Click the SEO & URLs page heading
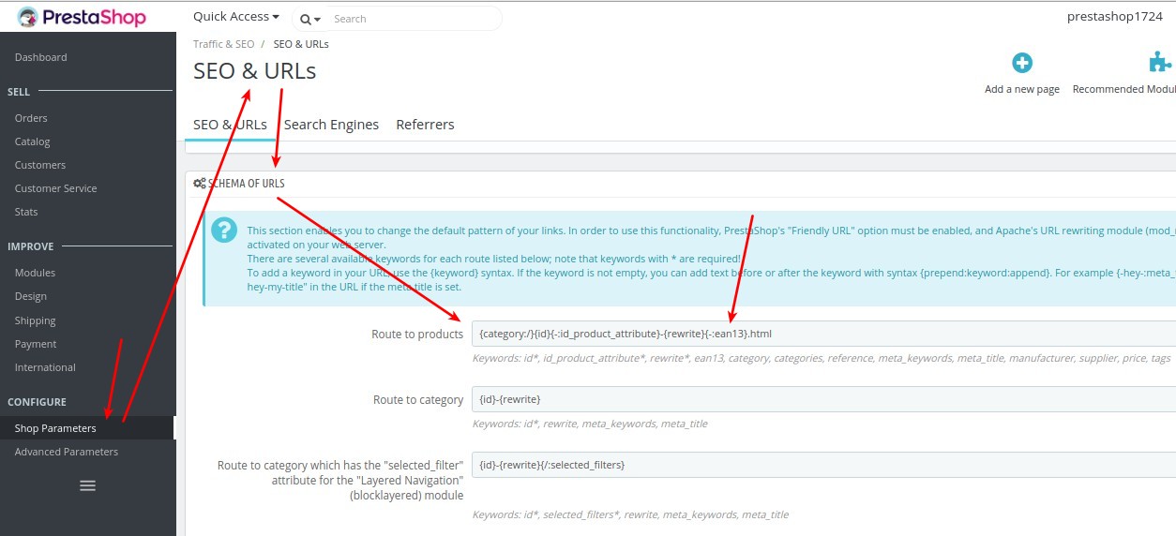Viewport: 1176px width, 536px height. [x=255, y=71]
